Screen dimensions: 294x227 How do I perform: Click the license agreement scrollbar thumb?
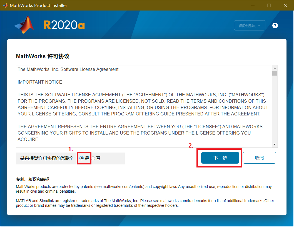pos(275,73)
